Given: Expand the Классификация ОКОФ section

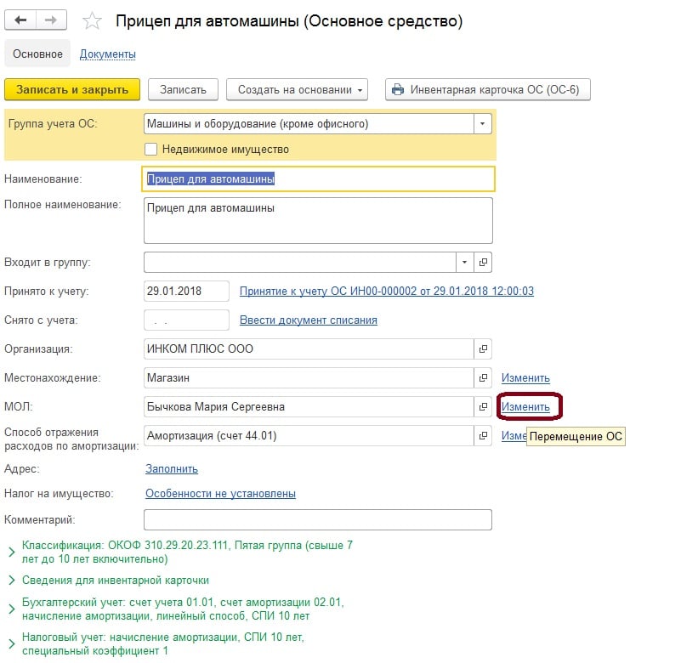Looking at the screenshot, I should [11, 552].
